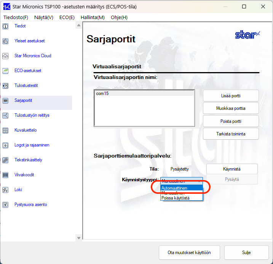Click the Tarkista toiminta button
The image size is (273, 264).
click(231, 134)
